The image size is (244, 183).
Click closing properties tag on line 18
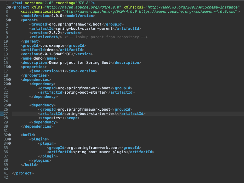tap(35, 75)
